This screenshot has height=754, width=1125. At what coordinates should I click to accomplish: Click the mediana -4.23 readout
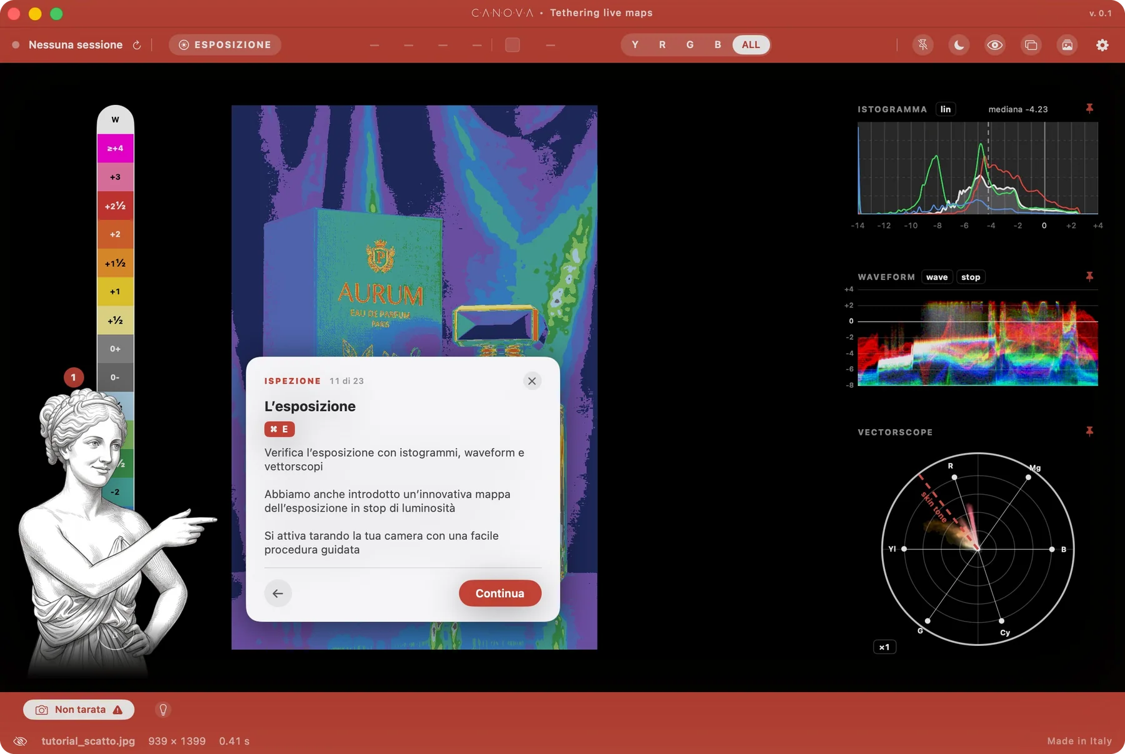[1017, 109]
